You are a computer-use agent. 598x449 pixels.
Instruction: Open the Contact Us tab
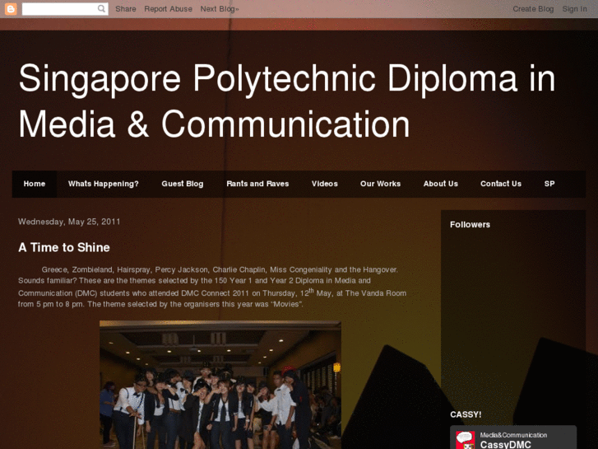click(x=501, y=184)
